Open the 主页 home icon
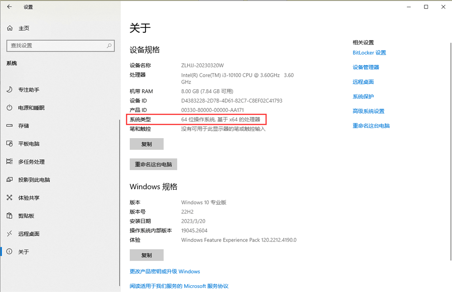The image size is (452, 292). click(9, 28)
